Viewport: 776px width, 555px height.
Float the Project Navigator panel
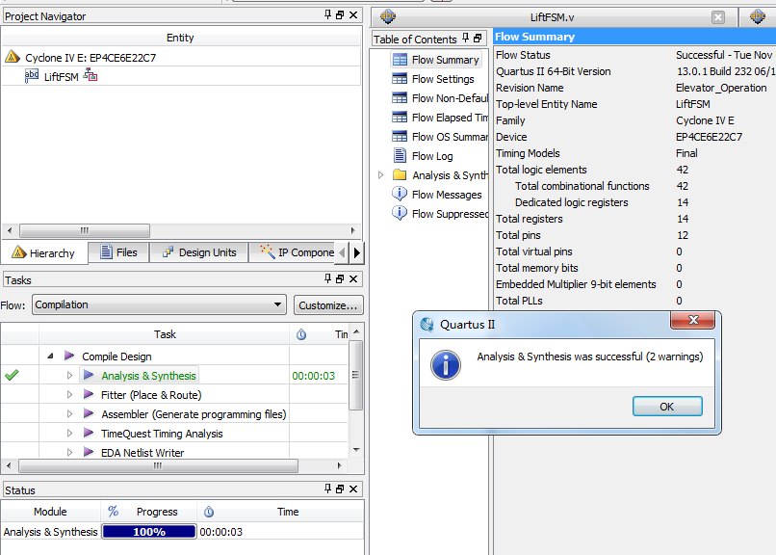(x=340, y=14)
